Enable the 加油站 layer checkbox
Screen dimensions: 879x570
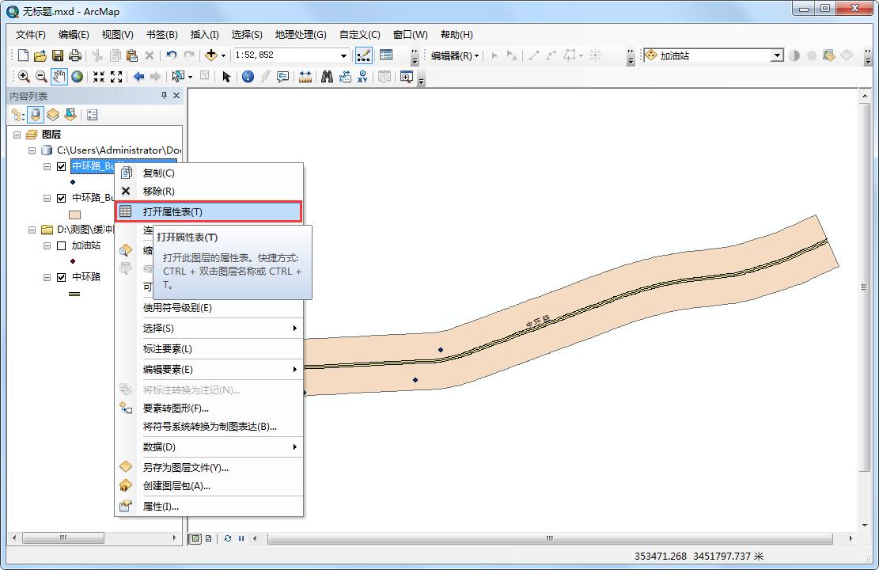(x=62, y=245)
